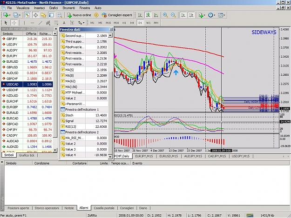Switch chart to M1 timeframe
The height and width of the screenshot is (218, 291).
coord(92,23)
